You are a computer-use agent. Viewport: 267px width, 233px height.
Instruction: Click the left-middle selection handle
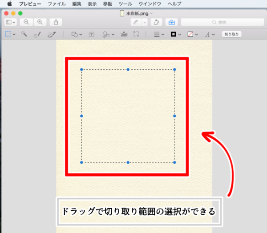(x=81, y=116)
